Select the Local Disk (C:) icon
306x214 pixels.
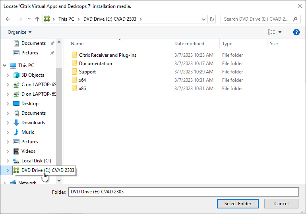(x=16, y=161)
